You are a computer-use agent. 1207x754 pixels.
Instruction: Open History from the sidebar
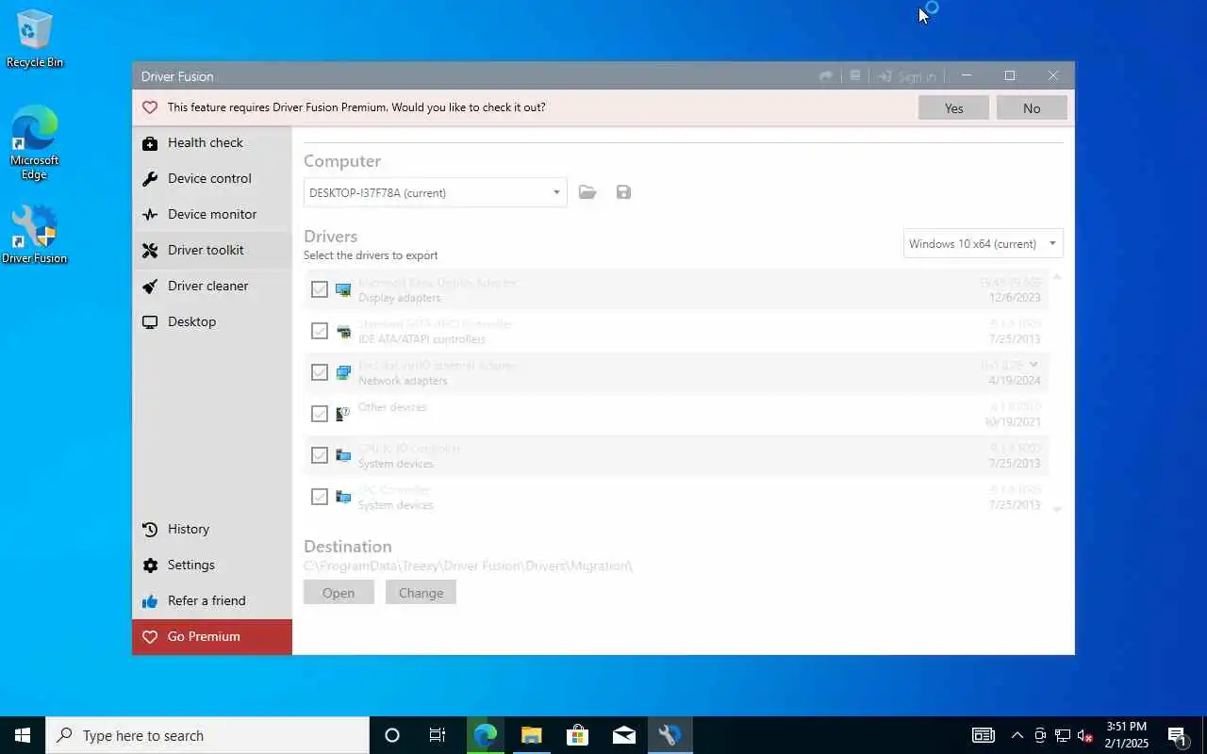point(212,530)
